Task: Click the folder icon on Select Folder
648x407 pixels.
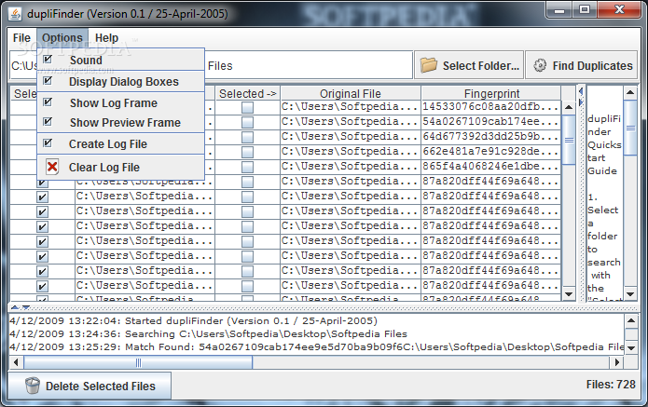Action: click(x=429, y=65)
